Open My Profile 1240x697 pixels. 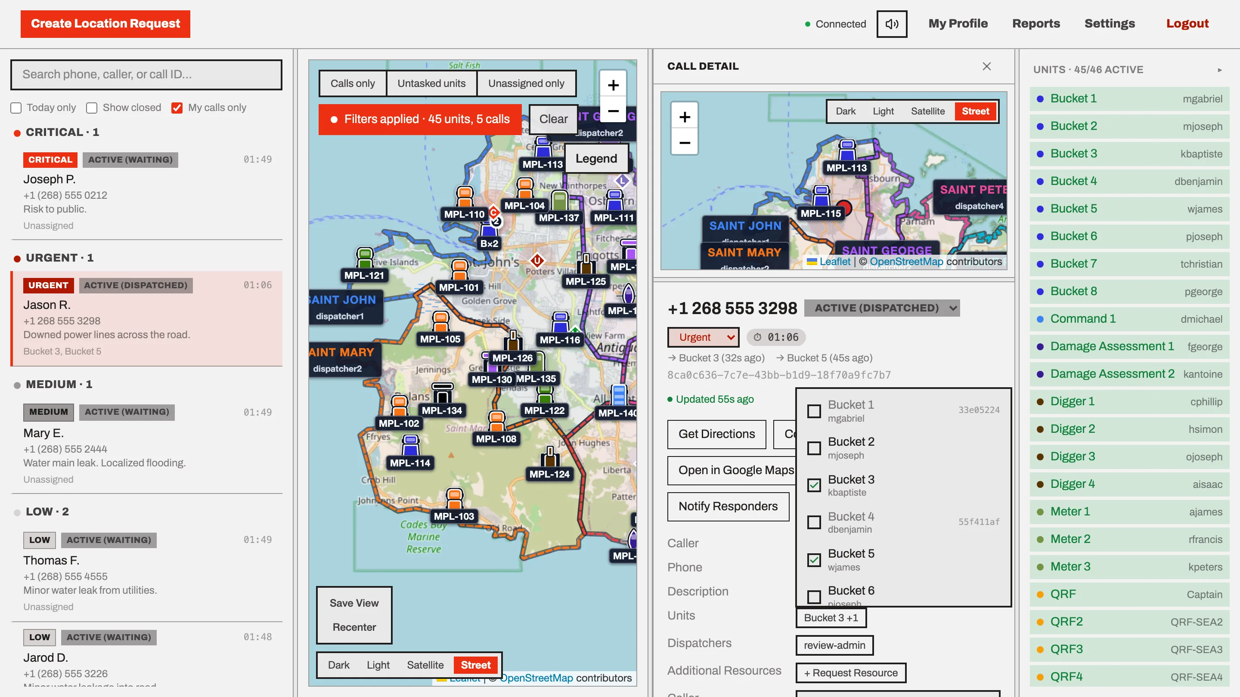coord(958,24)
